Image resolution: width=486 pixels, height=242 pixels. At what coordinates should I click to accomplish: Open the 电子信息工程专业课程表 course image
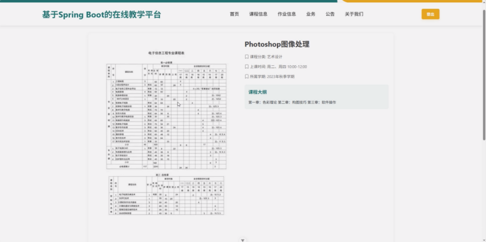coord(166,133)
